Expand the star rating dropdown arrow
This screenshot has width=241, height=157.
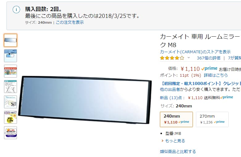(x=189, y=58)
